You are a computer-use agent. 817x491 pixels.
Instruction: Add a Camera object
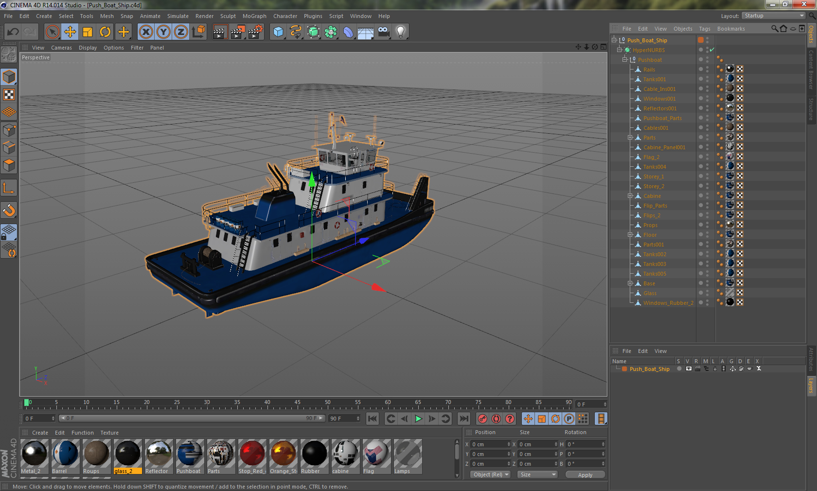[383, 32]
